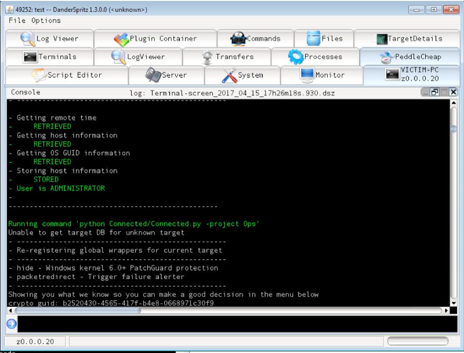Click the Java icon in the title bar
Screen dimensions: 464x353
click(x=9, y=9)
